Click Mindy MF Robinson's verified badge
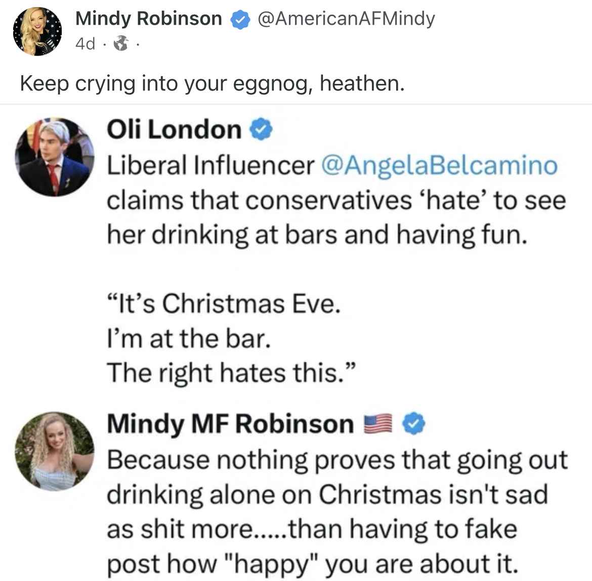The height and width of the screenshot is (581, 592). [414, 423]
